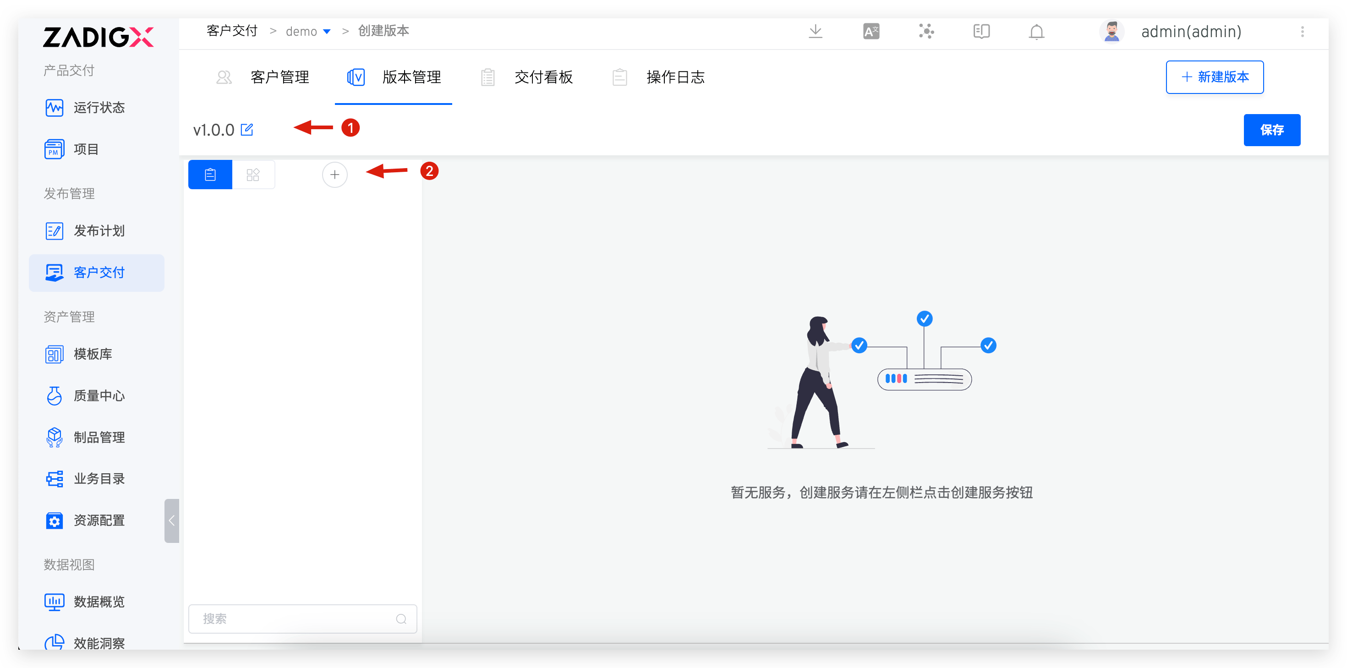
Task: Switch to 客户管理 tab
Action: (279, 77)
